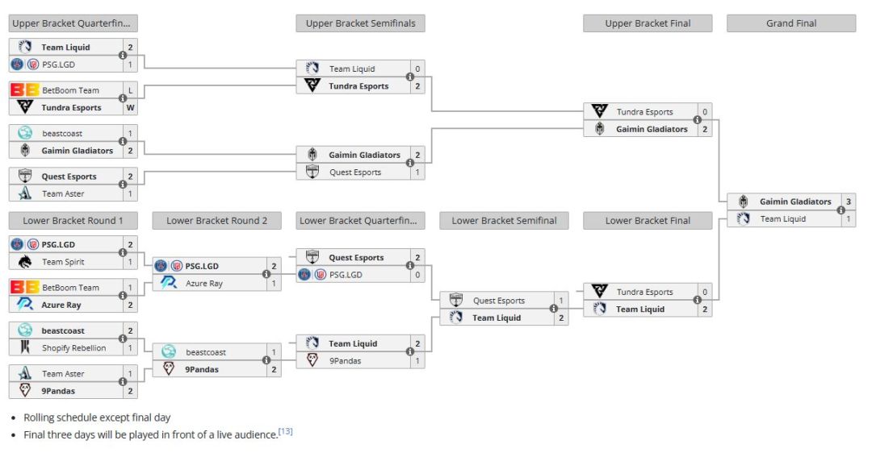The height and width of the screenshot is (457, 872).
Task: Click Team Liquid logo in Upper Bracket Quarterfinals
Action: 25,48
